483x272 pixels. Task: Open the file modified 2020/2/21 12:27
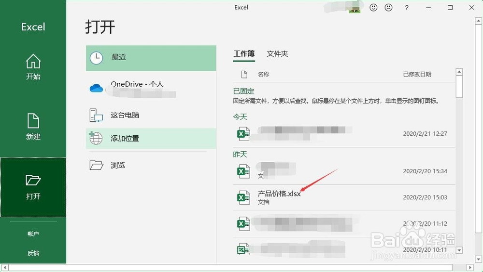click(x=344, y=134)
